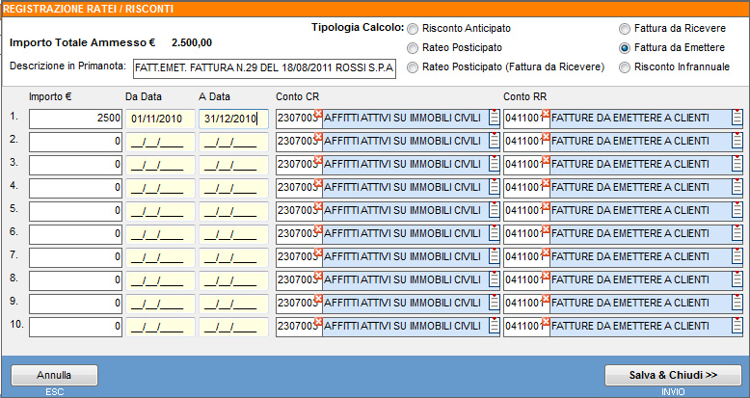Open account list for Conto RR row 1
This screenshot has height=398, width=750.
click(737, 119)
